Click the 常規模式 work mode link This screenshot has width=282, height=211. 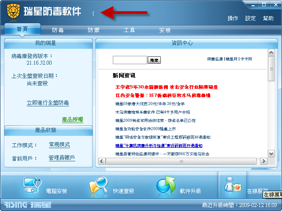point(59,145)
